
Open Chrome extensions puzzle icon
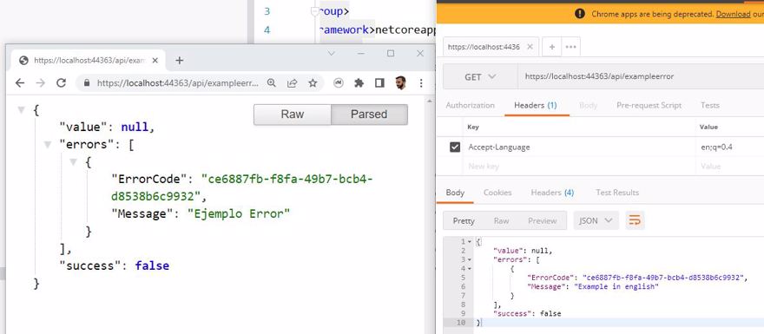359,83
